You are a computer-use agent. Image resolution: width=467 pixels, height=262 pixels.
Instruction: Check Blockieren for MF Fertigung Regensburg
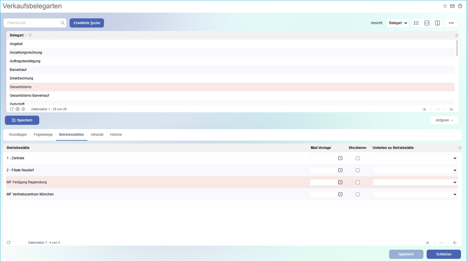coord(358,182)
